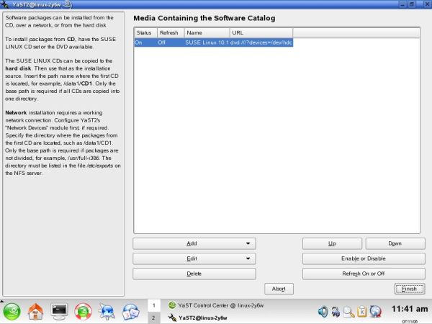Maximize the YaST2 window
The image size is (432, 324).
click(412, 4)
